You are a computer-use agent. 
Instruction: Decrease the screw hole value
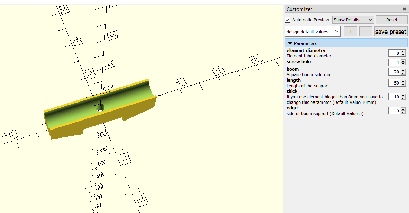[x=403, y=64]
